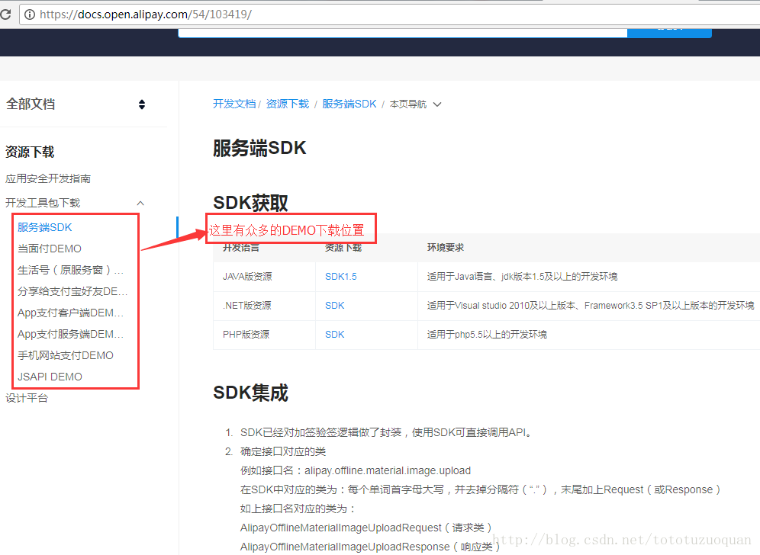Click the SDK获取 section heading
The height and width of the screenshot is (555, 760).
(250, 203)
